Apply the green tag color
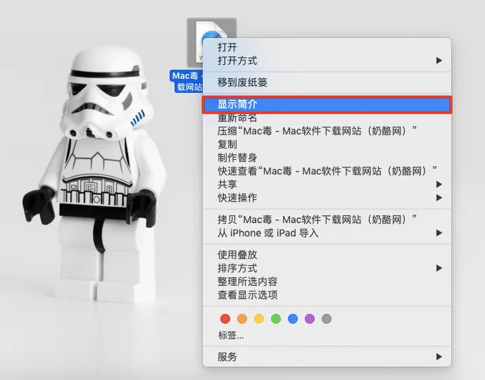Viewport: 485px width, 380px height. tap(276, 319)
